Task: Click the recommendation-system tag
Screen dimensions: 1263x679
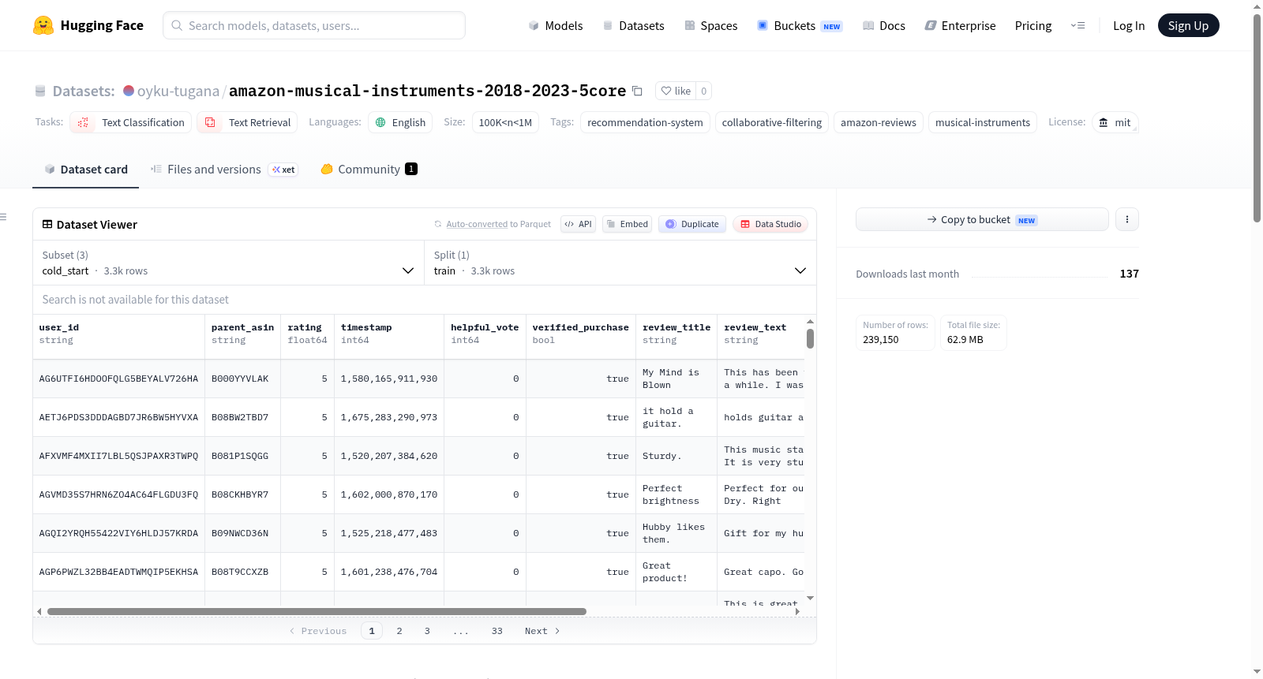Action: pos(645,122)
